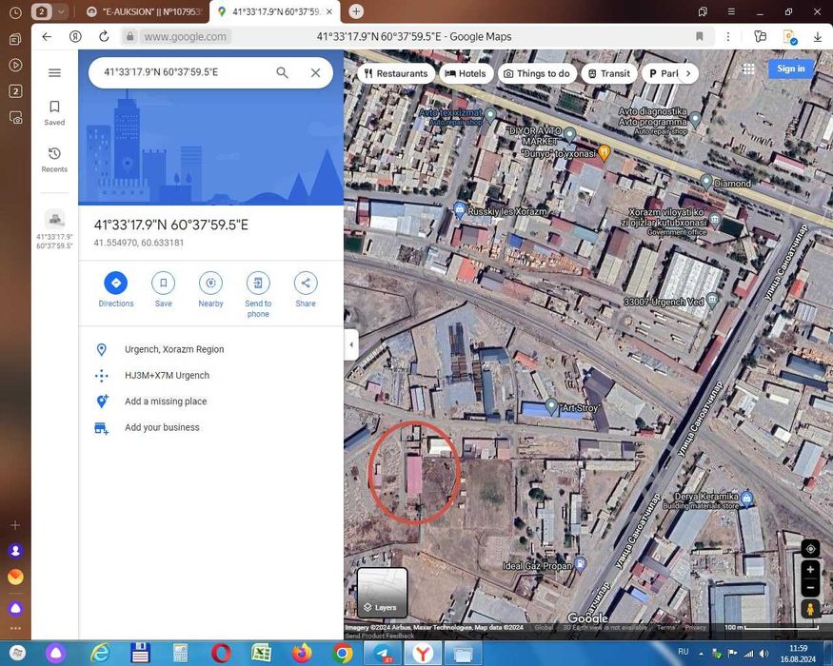This screenshot has height=666, width=833.
Task: Search Nearby places
Action: pos(210,289)
